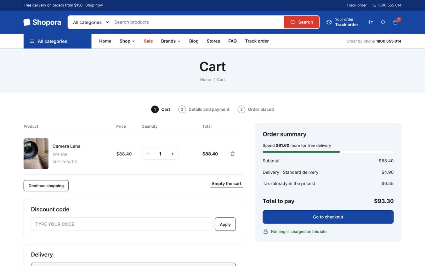Screen dimensions: 425x266
Task: Open the compare arrows icon in header
Action: (370, 22)
